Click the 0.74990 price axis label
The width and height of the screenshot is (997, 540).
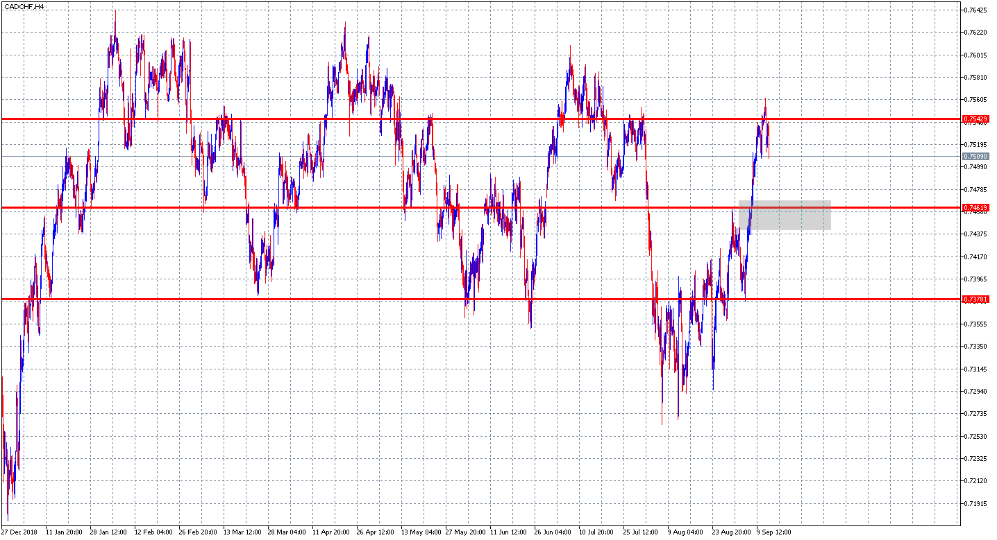976,167
